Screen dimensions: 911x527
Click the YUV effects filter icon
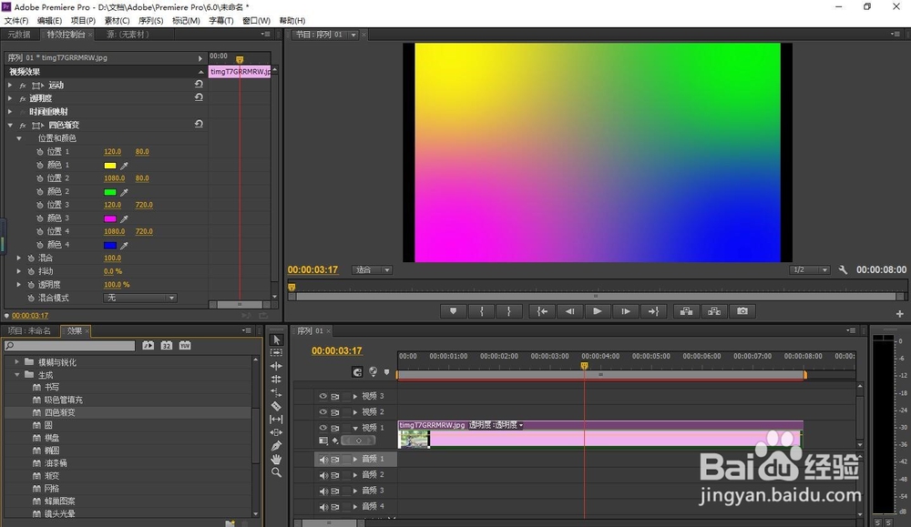185,345
